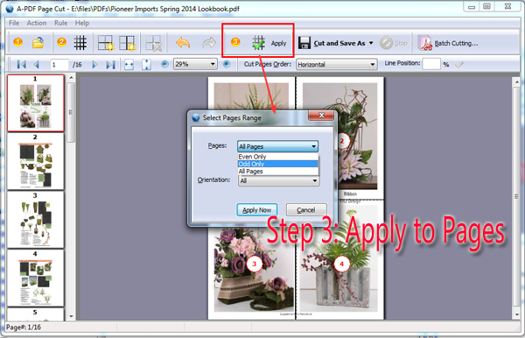Screen dimensions: 525x338
Task: Click Cut and Save As
Action: pyautogui.click(x=339, y=43)
